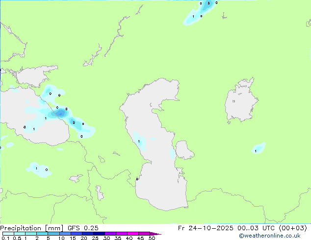Screen dimensions: 311x240
Task: Click the 'Precipitation [mm]' title text
Action: (x=32, y=228)
